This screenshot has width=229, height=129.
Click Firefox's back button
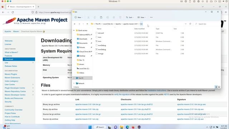coord(3,13)
